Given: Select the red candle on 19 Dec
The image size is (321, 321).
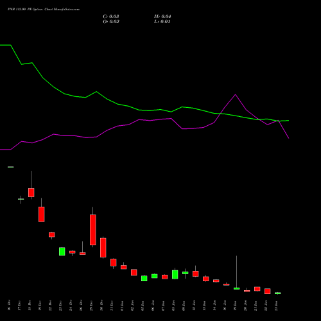Looking at the screenshot, I should [x=42, y=214].
